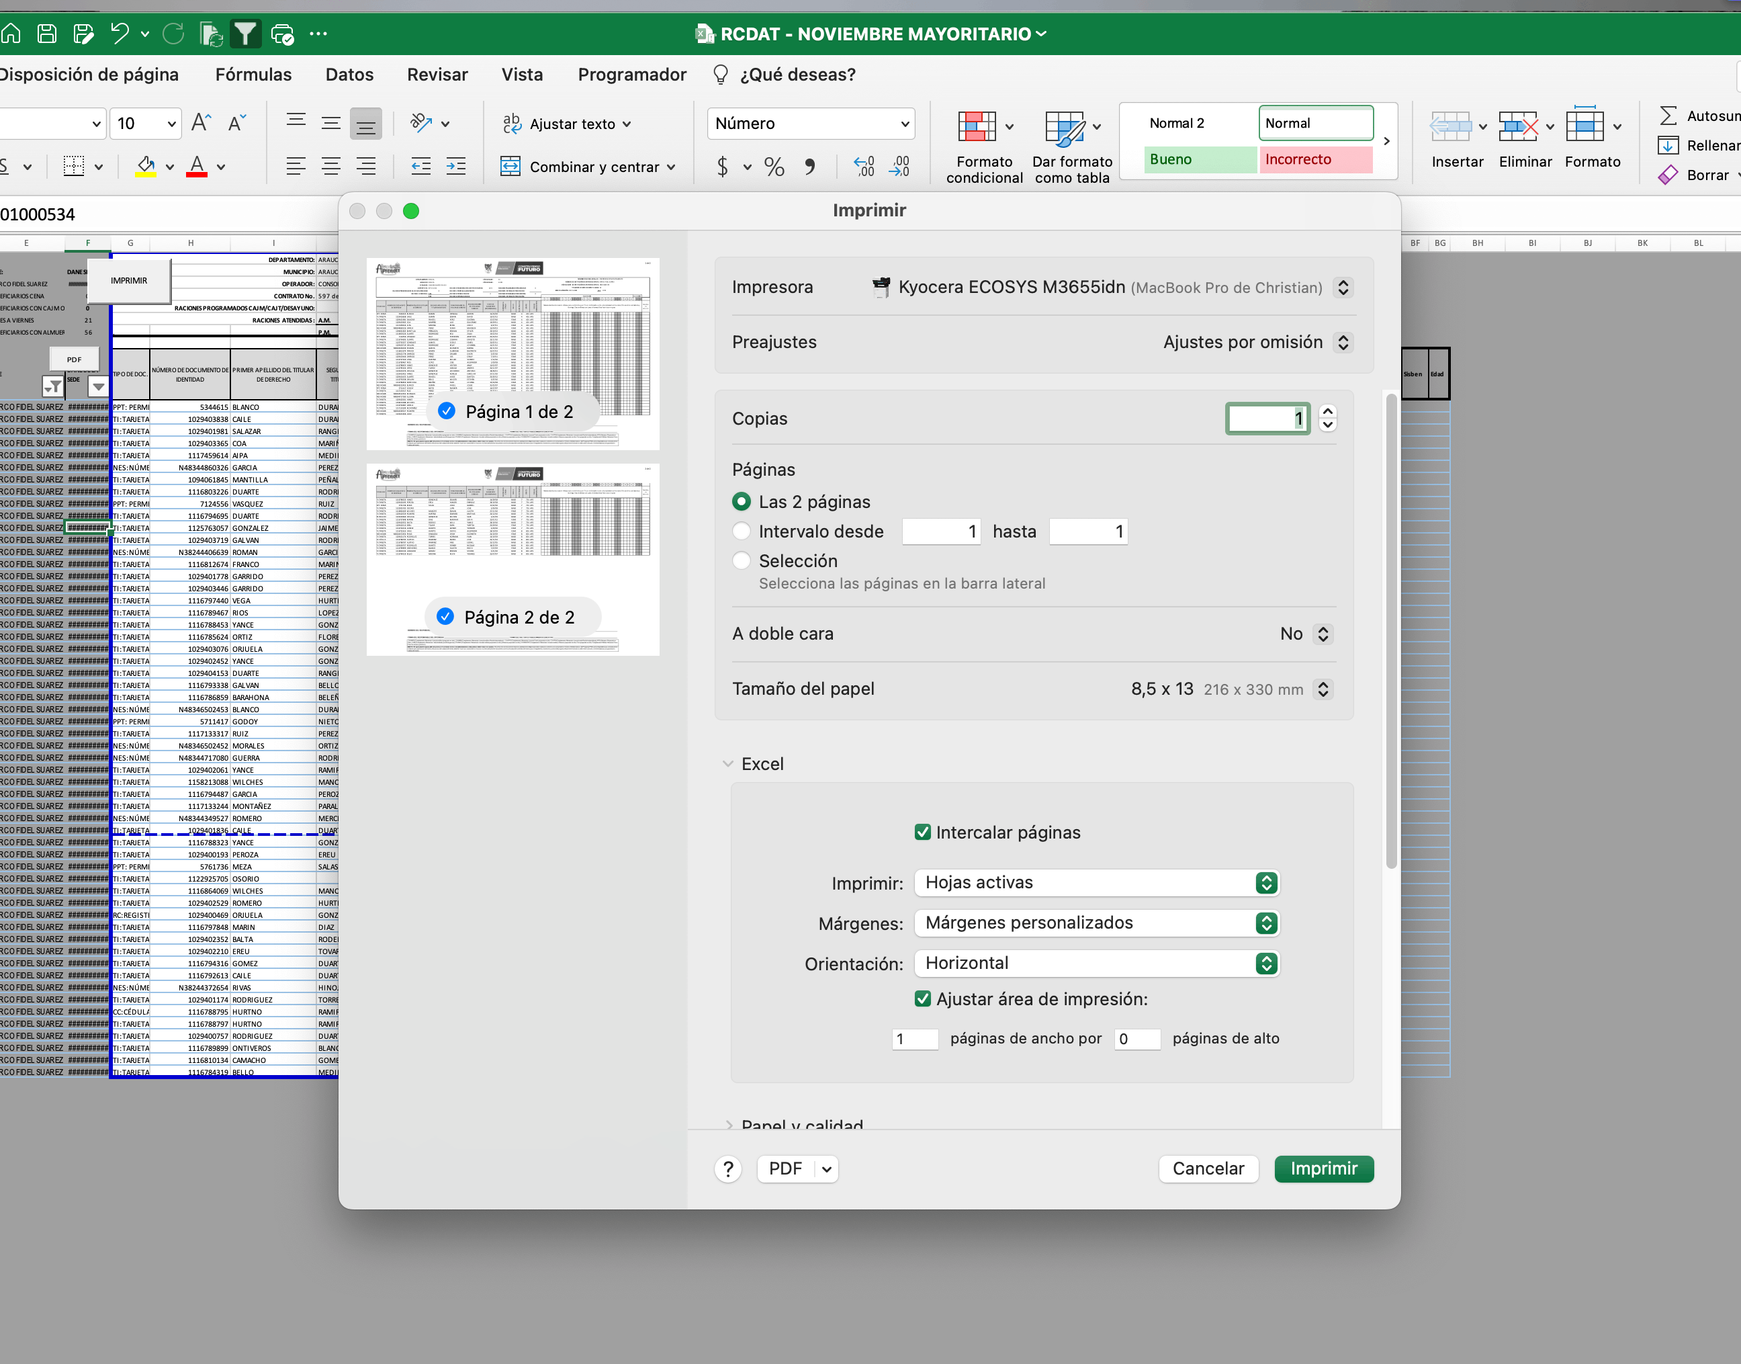Viewport: 1741px width, 1364px height.
Task: Click the Filter funnel icon in quick toolbar
Action: click(245, 34)
